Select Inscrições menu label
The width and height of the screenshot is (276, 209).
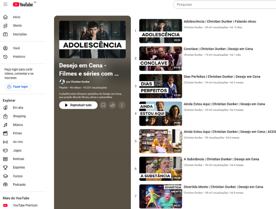[20, 34]
